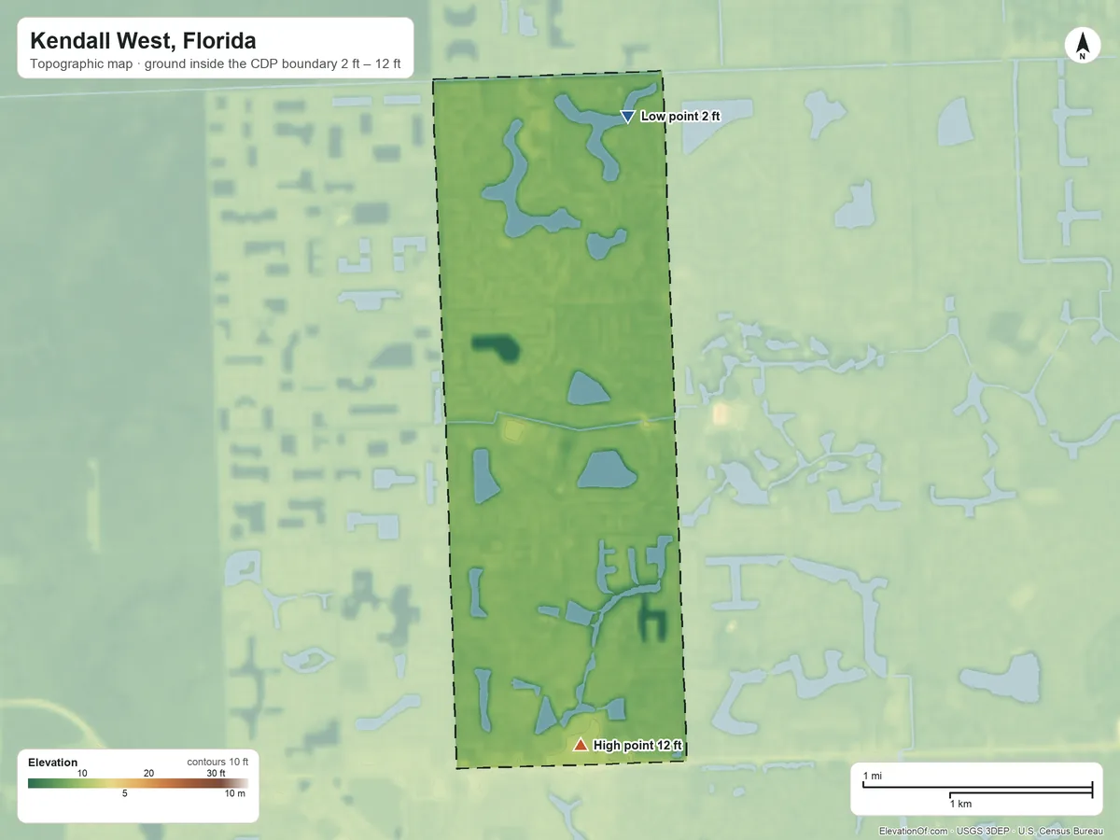Image resolution: width=1120 pixels, height=840 pixels.
Task: Click the dark green depression inside the boundary
Action: click(497, 347)
